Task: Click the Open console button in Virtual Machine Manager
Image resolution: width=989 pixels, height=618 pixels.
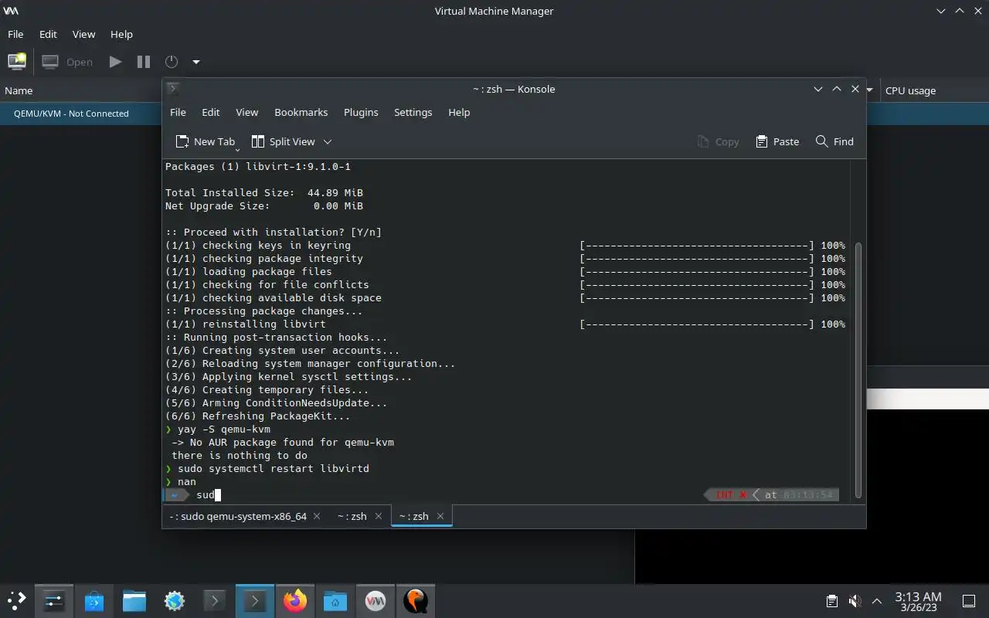Action: (x=68, y=62)
